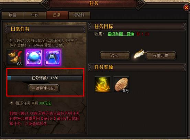Click the 购买 button
Screen dimensions: 190x140
coord(115,56)
